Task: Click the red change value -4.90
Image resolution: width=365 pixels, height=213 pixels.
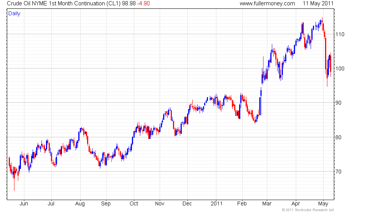Action: (143, 3)
